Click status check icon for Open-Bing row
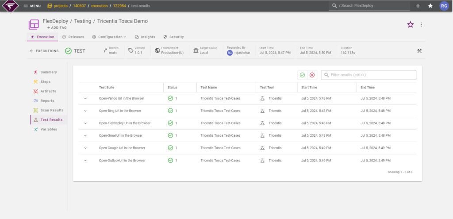Viewport: 453px width, 219px height. point(170,111)
